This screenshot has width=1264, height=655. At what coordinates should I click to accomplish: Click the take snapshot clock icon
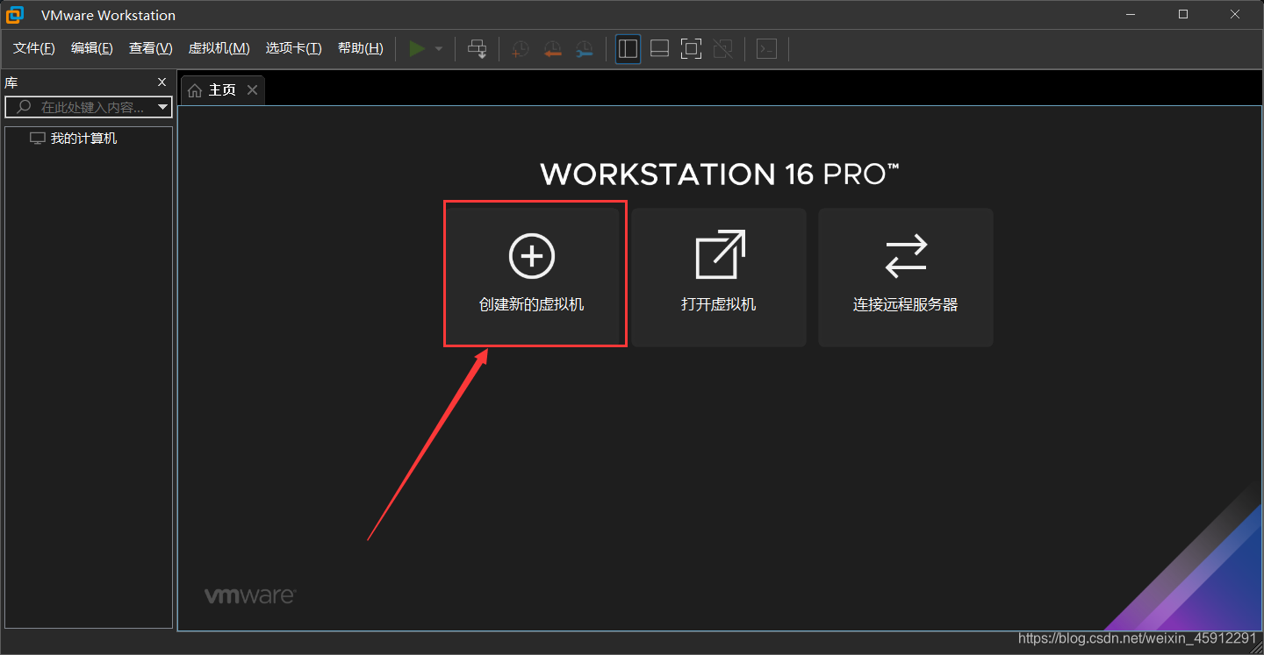click(x=521, y=49)
